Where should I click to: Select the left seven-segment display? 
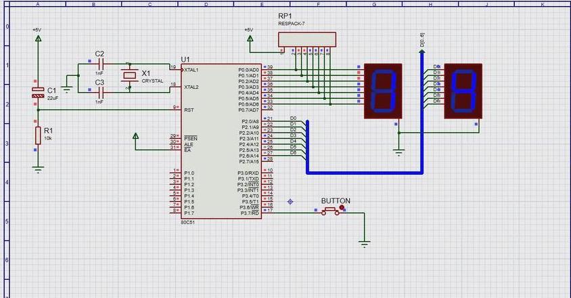(383, 91)
